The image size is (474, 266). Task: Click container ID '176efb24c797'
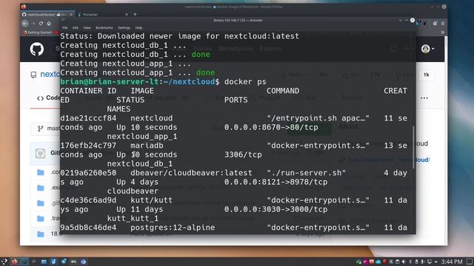click(88, 146)
